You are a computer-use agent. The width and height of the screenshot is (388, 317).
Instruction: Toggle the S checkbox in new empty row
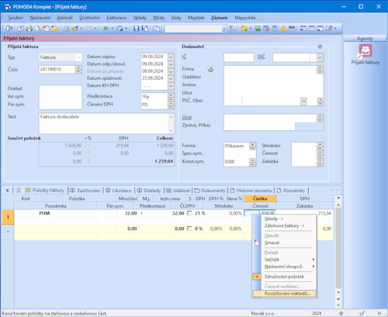pyautogui.click(x=189, y=229)
